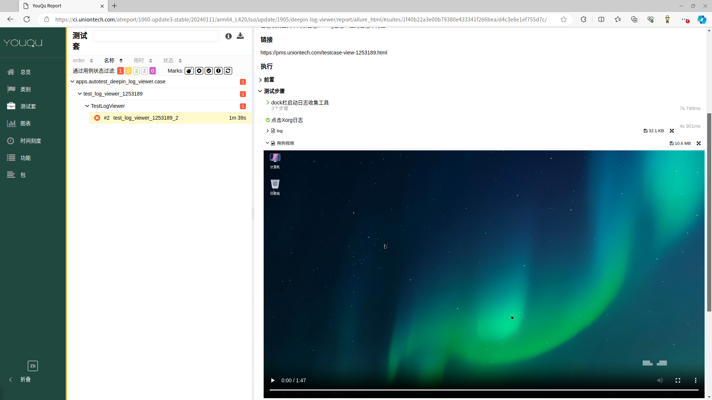The width and height of the screenshot is (712, 400).
Task: Click the download CSV icon
Action: pyautogui.click(x=240, y=36)
